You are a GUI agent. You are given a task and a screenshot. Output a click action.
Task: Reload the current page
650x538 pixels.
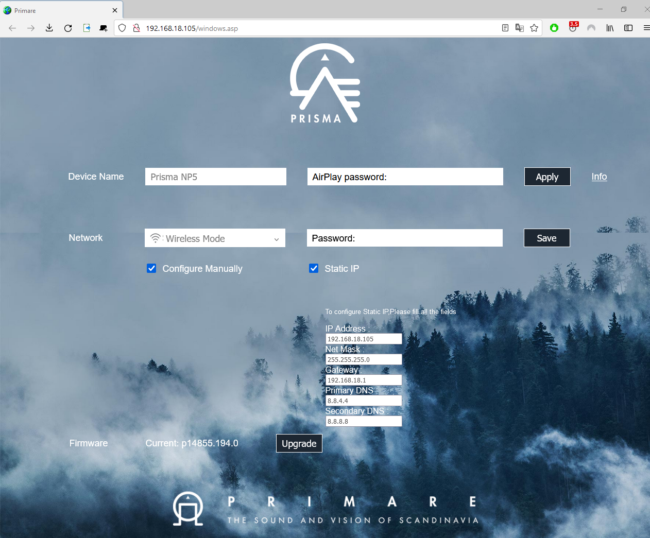[x=68, y=28]
